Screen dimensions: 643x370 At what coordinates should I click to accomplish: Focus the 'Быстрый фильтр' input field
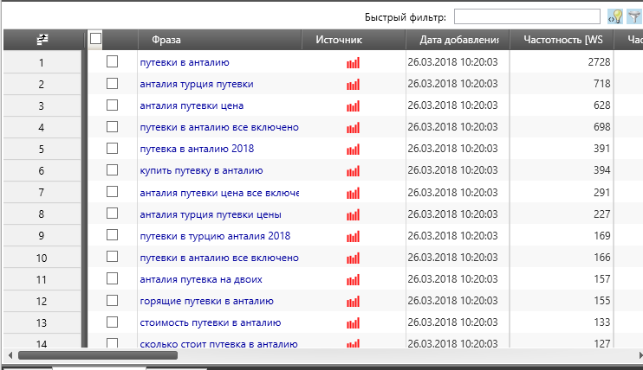point(527,16)
